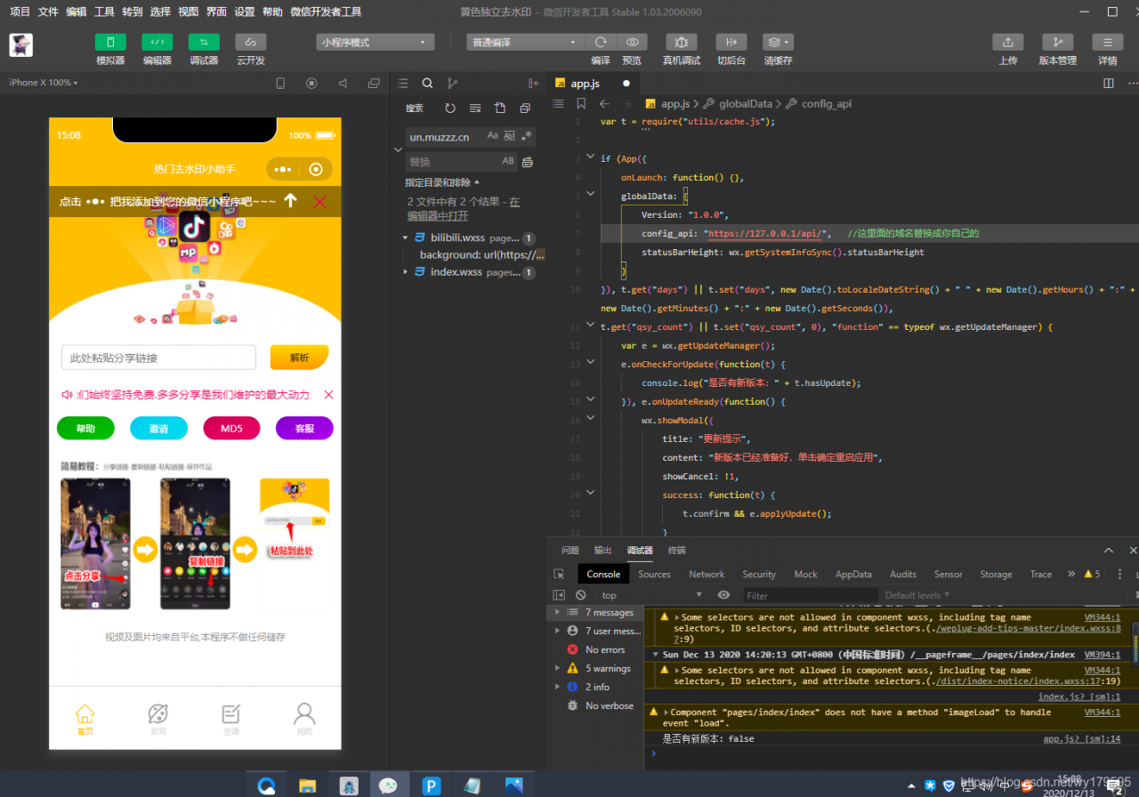Open 版本管理 version control icon
This screenshot has width=1139, height=797.
(1057, 43)
